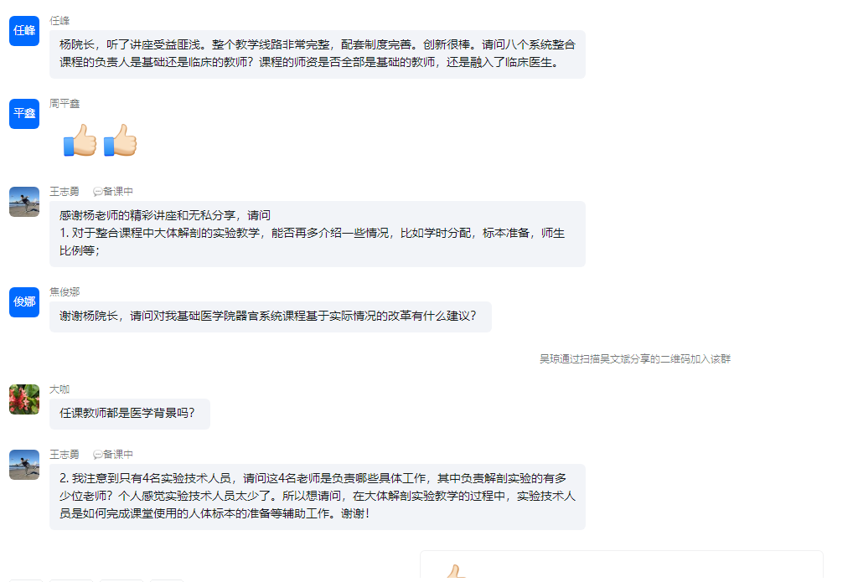Open 焦俊娜's blue 俊娜 avatar
This screenshot has height=582, width=858.
pyautogui.click(x=24, y=302)
